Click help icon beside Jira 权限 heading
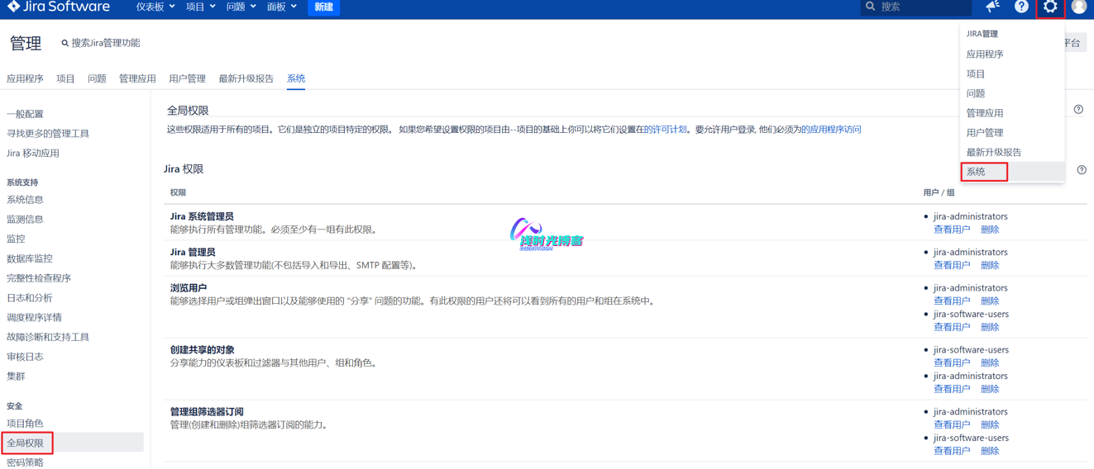Screen dimensions: 1094x469 pos(1082,170)
